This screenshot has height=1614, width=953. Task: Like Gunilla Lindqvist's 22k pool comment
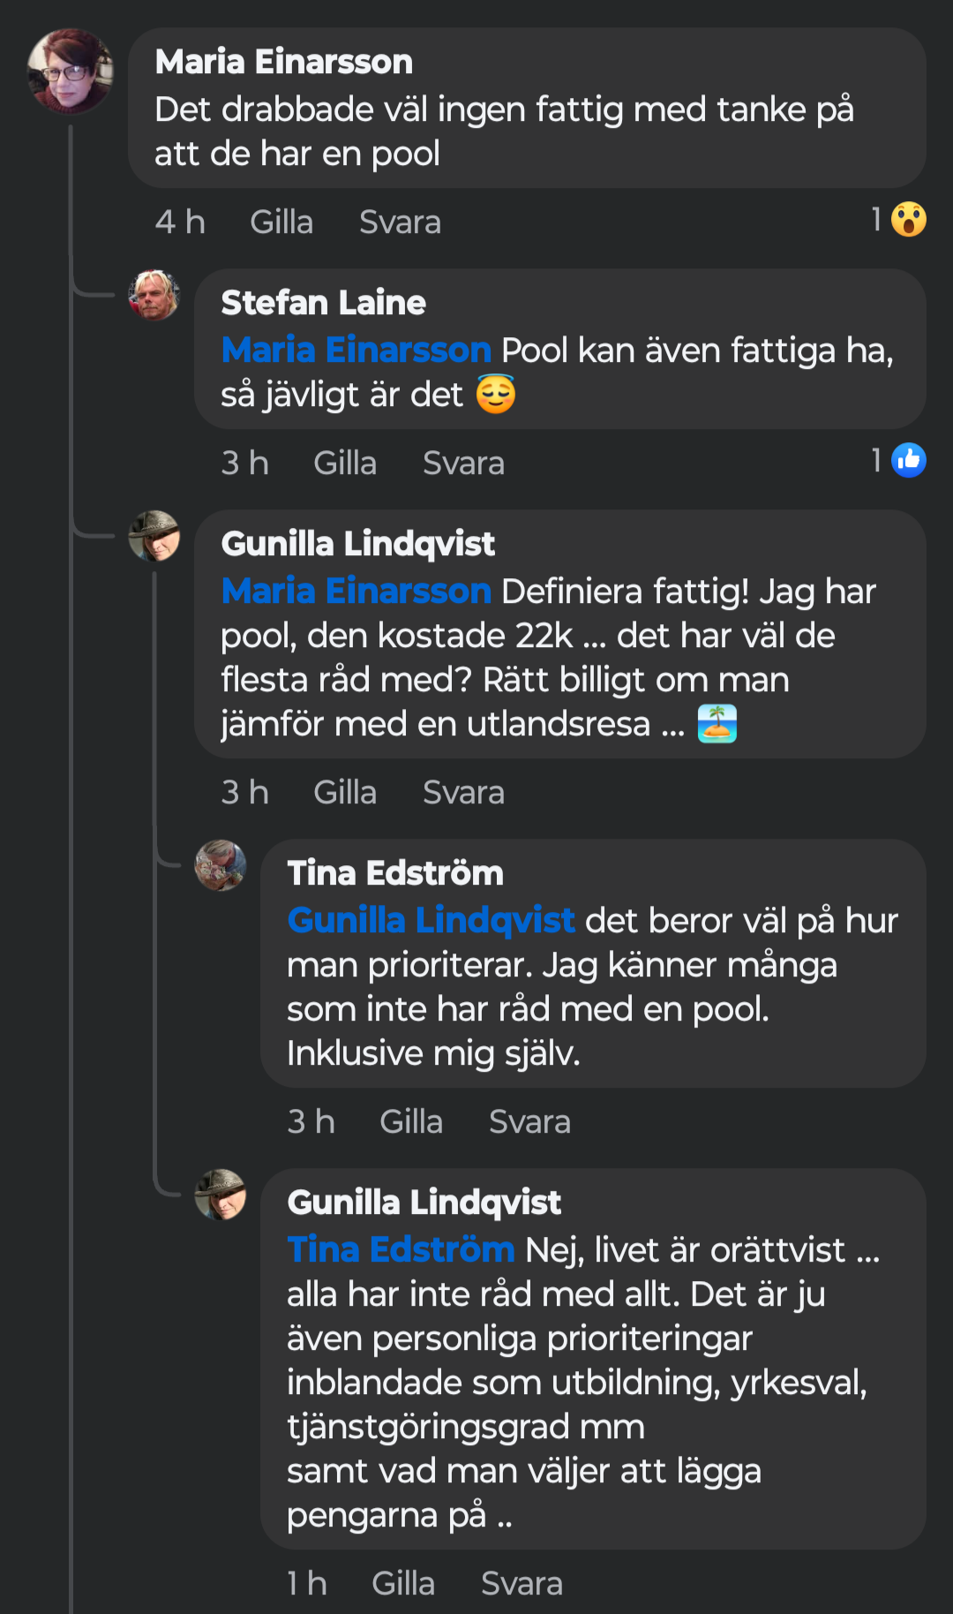coord(345,792)
